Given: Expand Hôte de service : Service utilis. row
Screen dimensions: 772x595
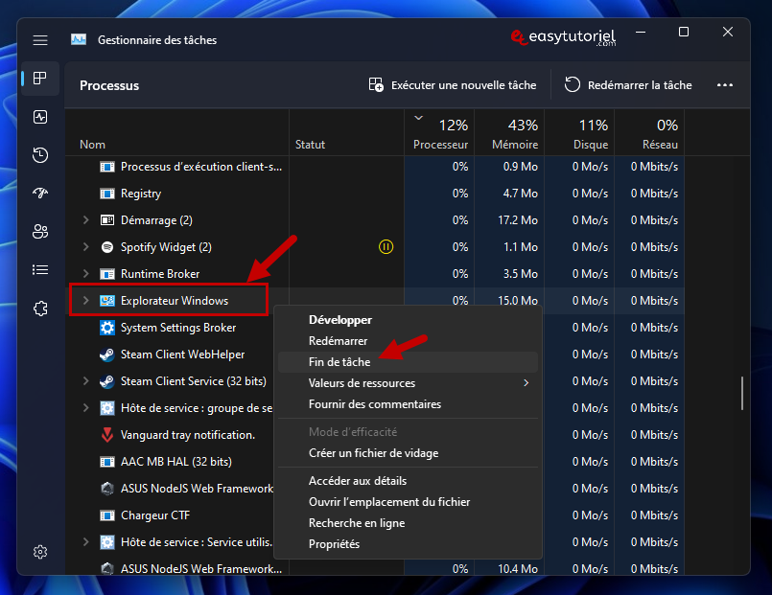Looking at the screenshot, I should pos(85,542).
